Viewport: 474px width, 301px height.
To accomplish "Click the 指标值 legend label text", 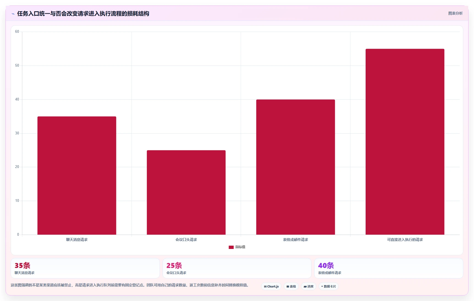I will [240, 247].
